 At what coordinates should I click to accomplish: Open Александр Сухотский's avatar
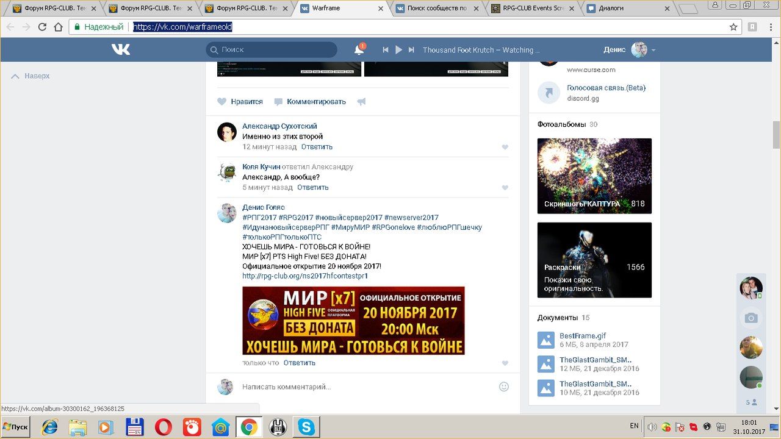coord(227,132)
